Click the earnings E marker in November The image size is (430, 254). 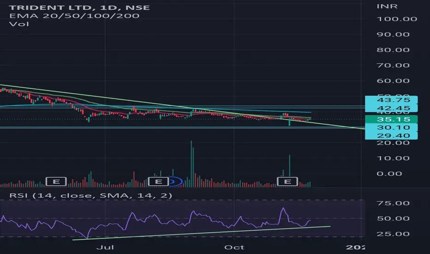[x=287, y=181]
